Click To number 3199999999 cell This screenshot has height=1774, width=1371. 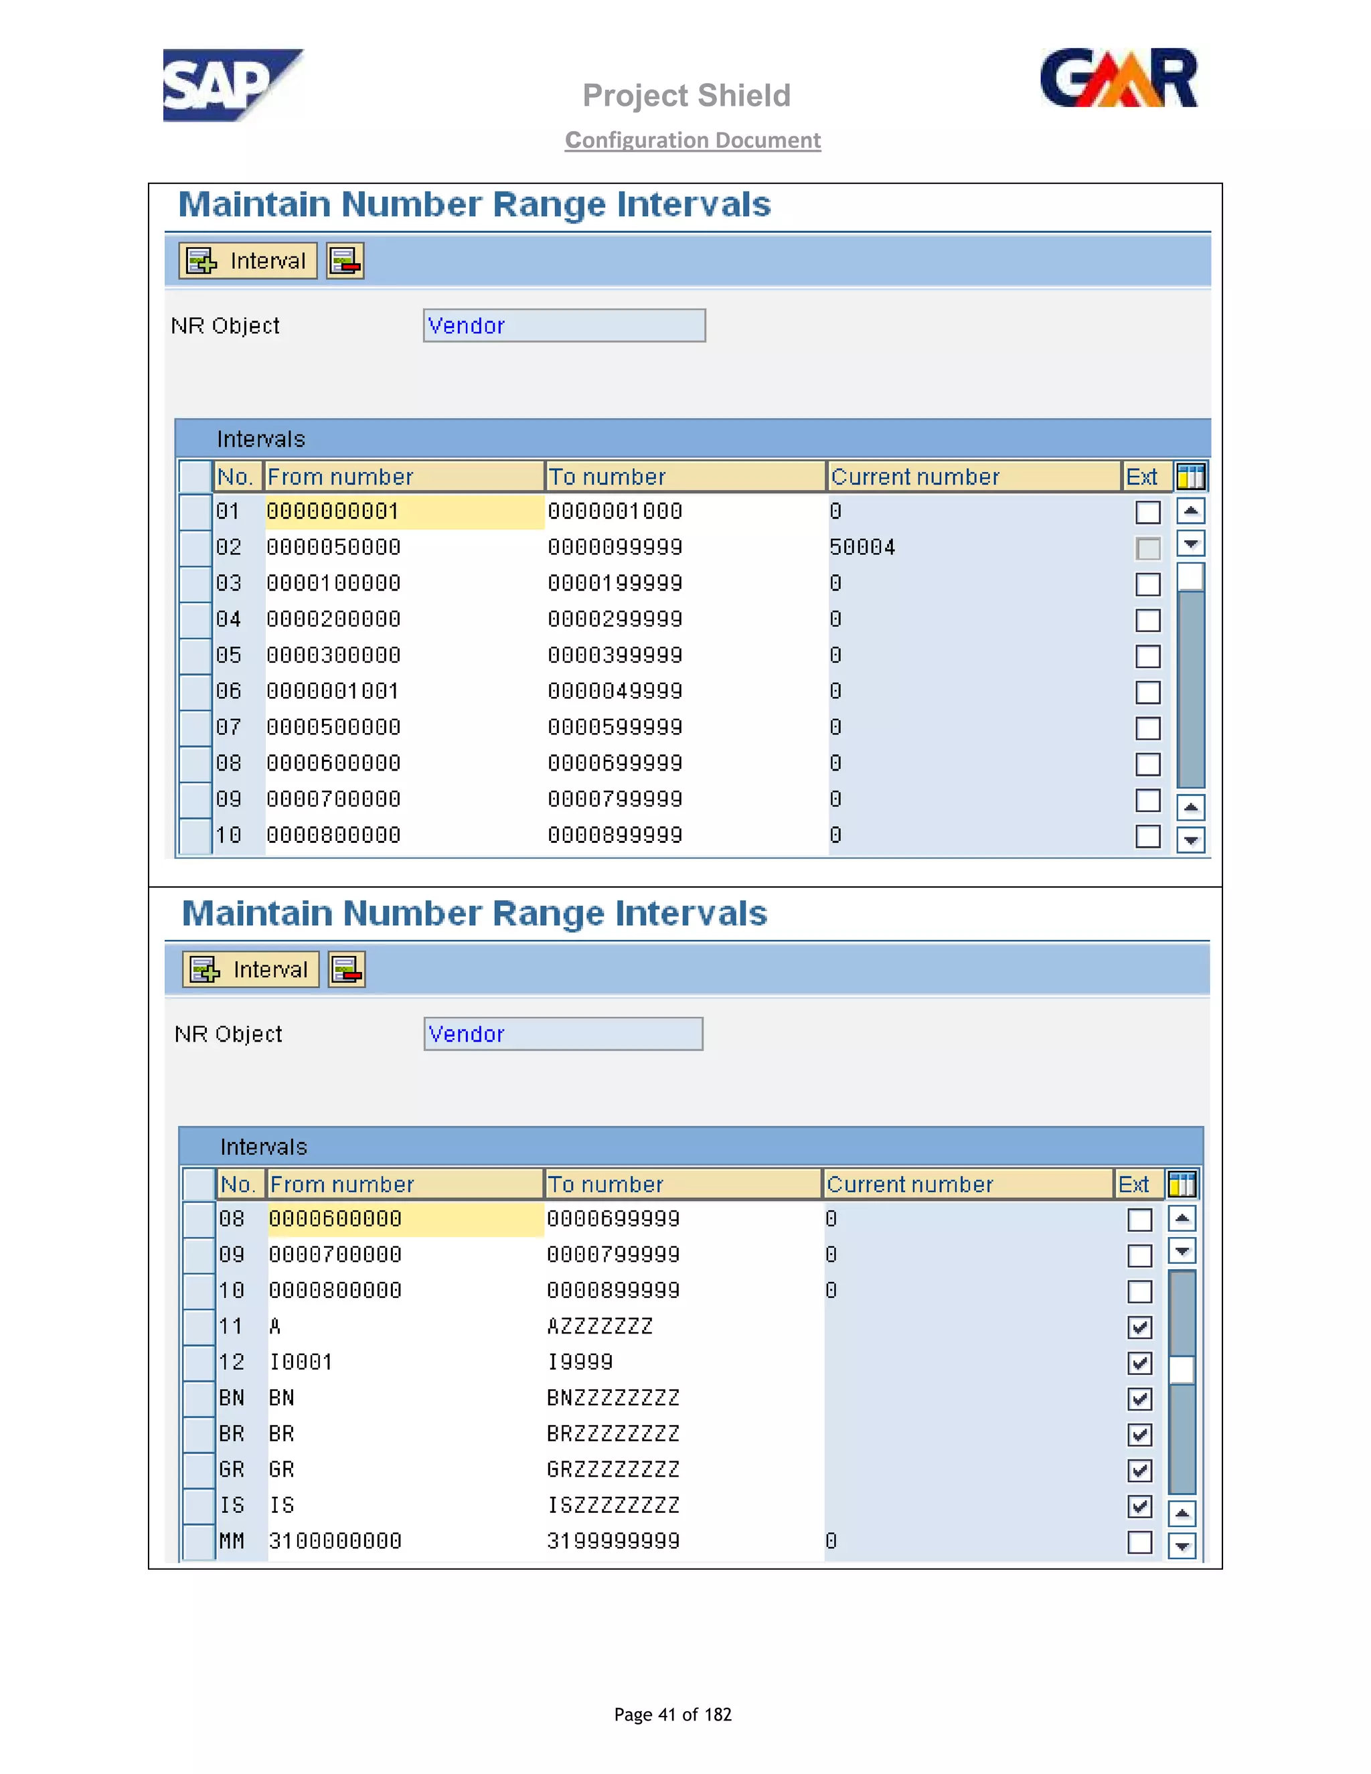point(684,1542)
